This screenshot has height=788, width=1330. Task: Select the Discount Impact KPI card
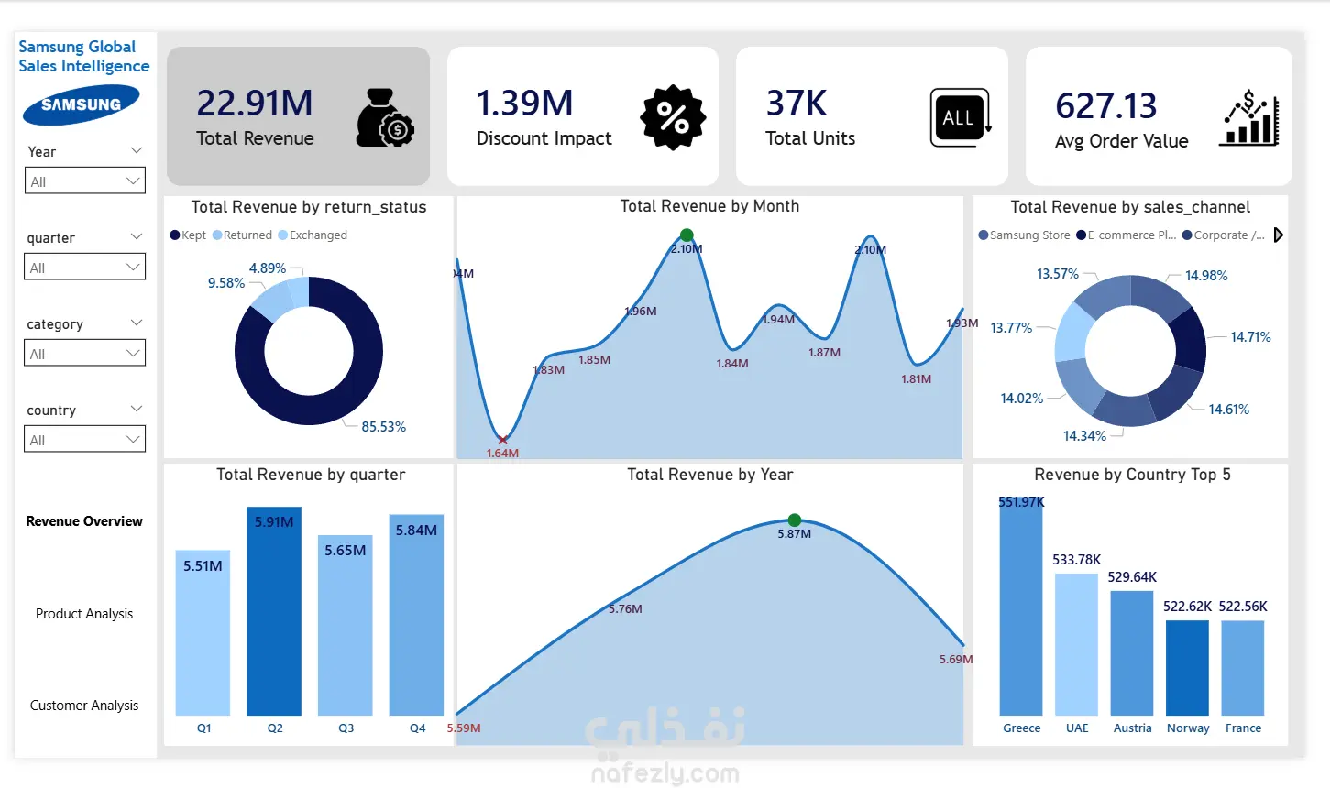point(583,116)
